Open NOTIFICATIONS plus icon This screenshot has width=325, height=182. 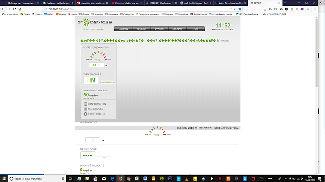click(85, 114)
